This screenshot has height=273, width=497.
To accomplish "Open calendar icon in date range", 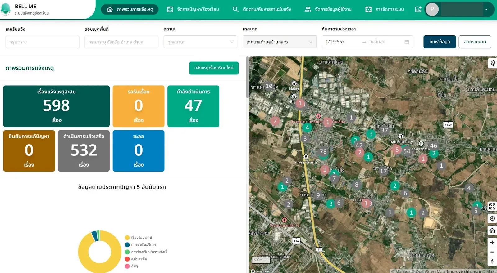I will coord(407,42).
